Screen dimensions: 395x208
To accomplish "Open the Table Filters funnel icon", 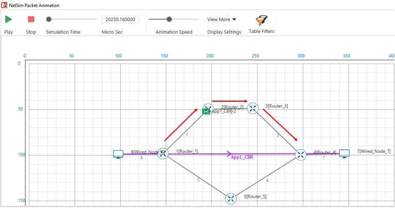I will click(261, 21).
